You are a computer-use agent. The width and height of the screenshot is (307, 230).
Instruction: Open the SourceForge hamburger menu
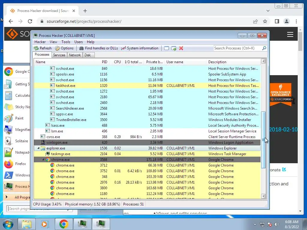[x=290, y=34]
